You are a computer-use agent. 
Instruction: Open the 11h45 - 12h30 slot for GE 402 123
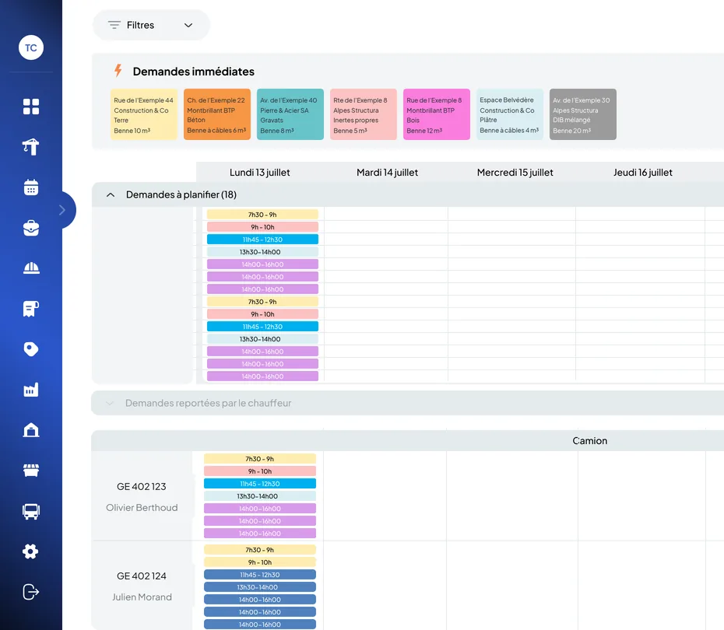260,484
